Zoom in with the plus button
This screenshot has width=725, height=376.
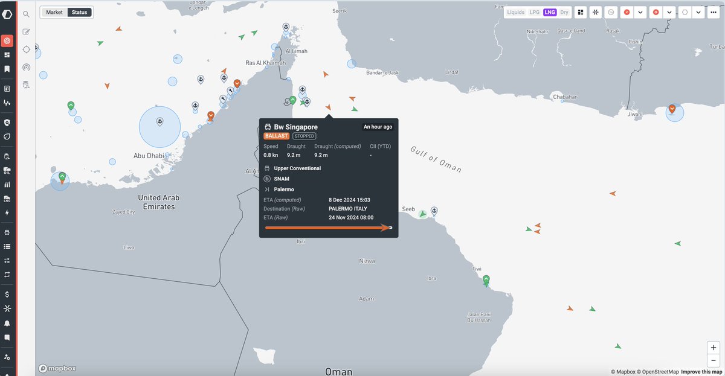(714, 348)
